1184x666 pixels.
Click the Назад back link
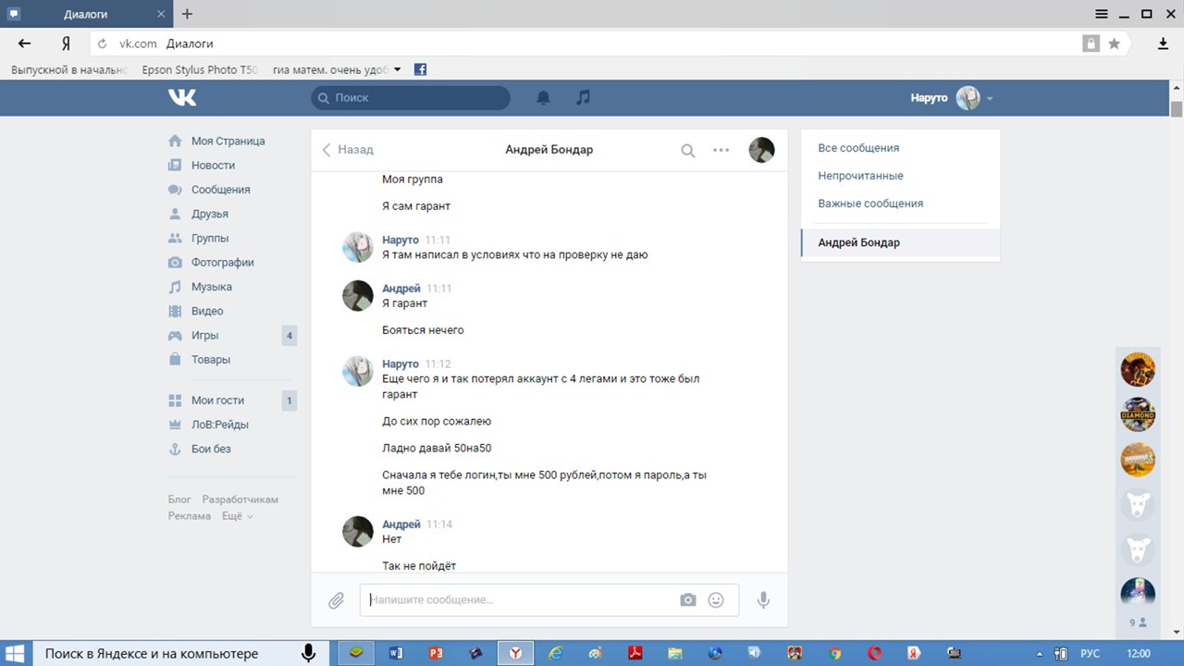coord(348,150)
